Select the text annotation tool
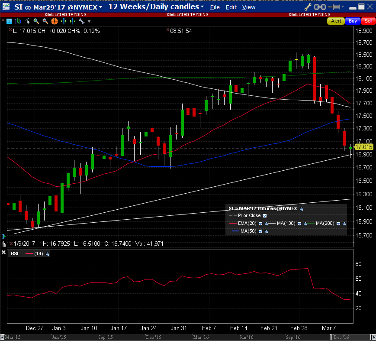Image resolution: width=376 pixels, height=341 pixels. [9, 21]
